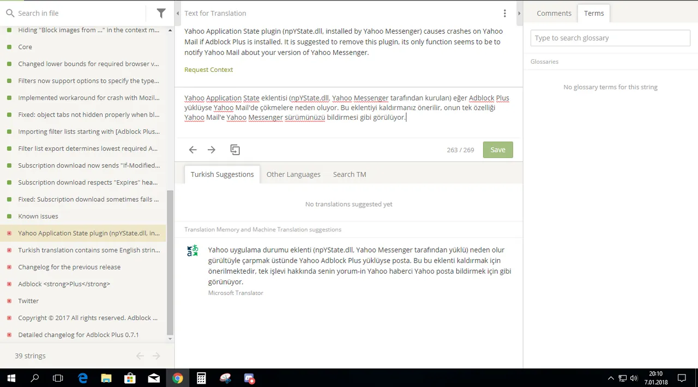Click the '263 / 269' character counter

coord(460,150)
